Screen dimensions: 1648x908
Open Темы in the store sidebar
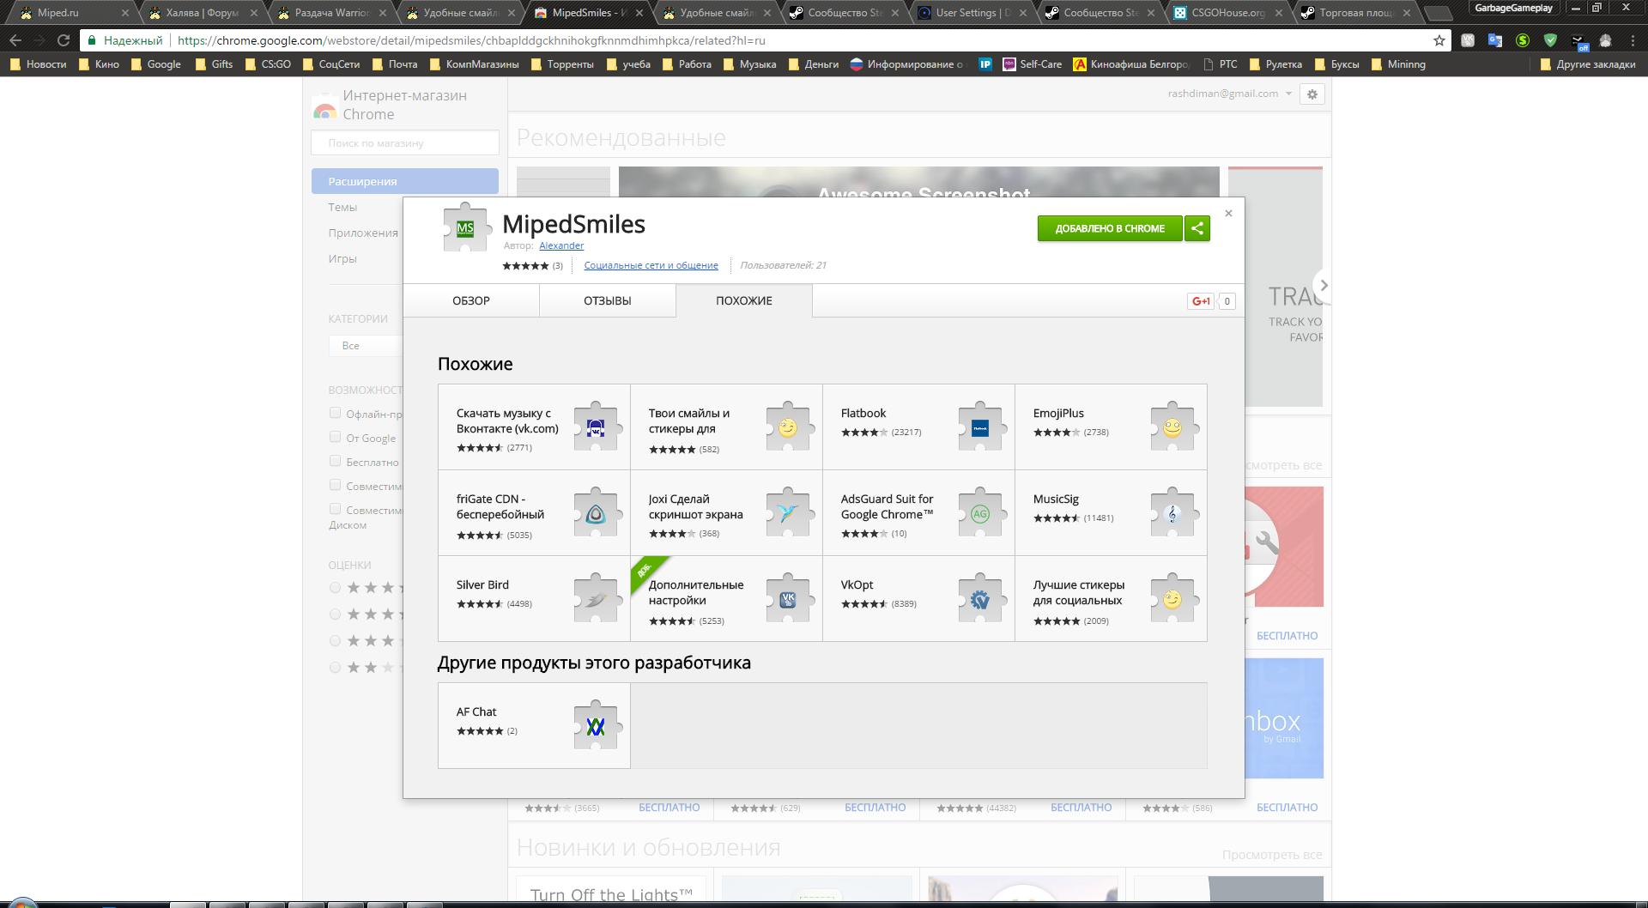[342, 207]
